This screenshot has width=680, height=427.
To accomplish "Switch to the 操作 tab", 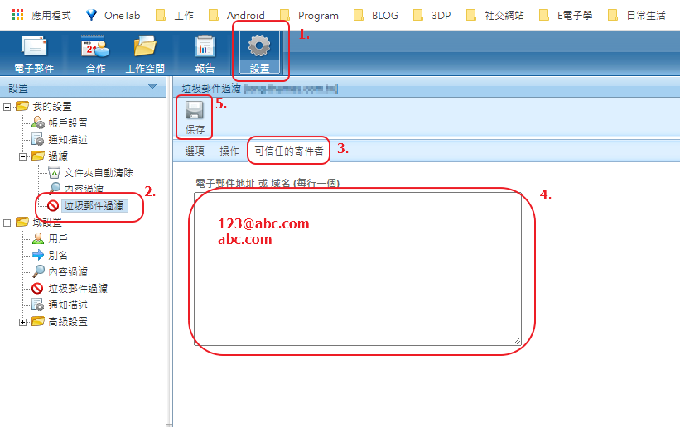I will pos(229,151).
